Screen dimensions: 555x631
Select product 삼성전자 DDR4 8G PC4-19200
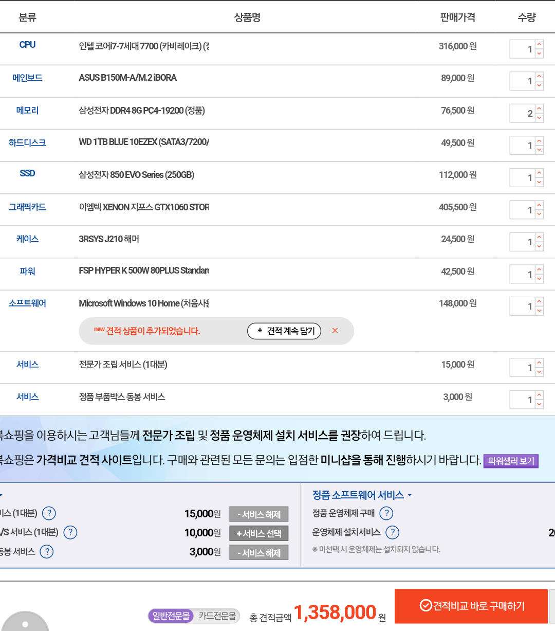pos(142,110)
